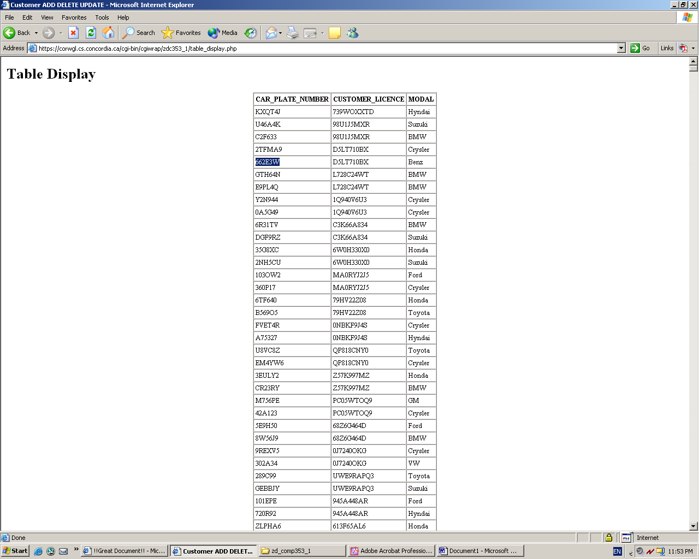Open the Help menu
699x559 pixels.
coord(123,17)
